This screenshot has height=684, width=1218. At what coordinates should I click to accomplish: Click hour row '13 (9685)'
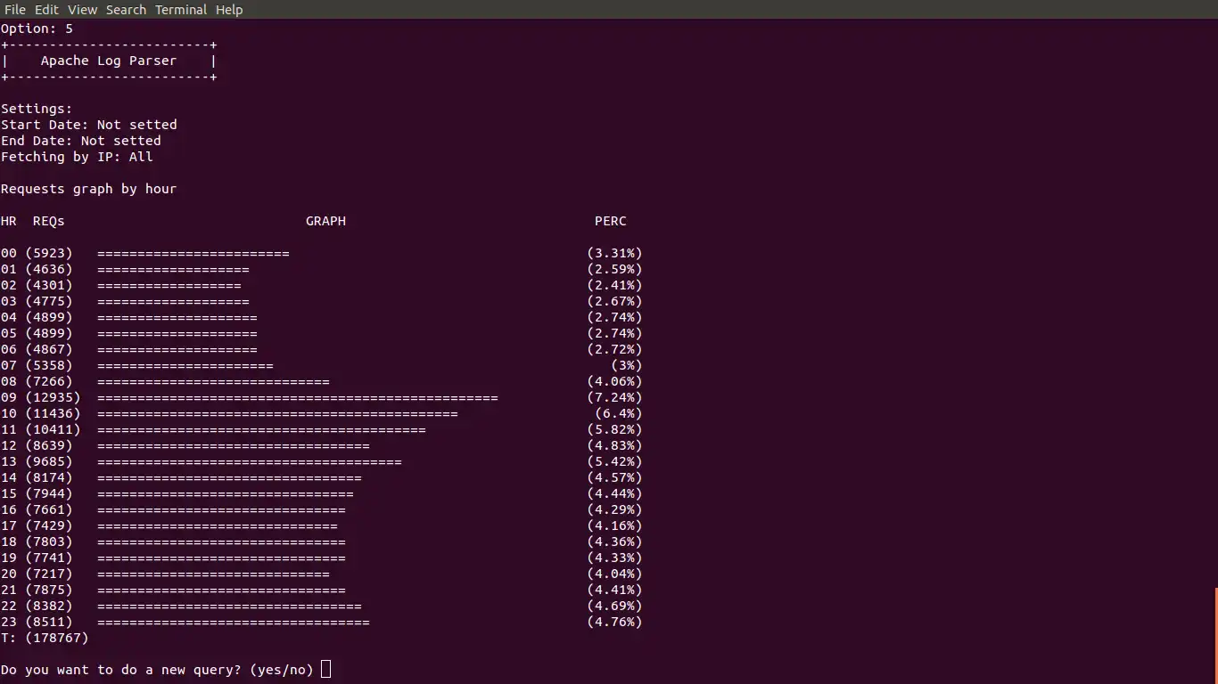coord(322,461)
